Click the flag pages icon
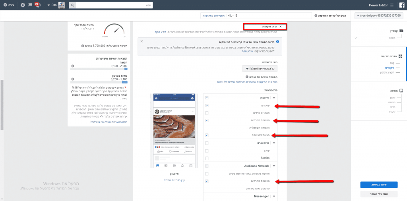 click(x=30, y=5)
